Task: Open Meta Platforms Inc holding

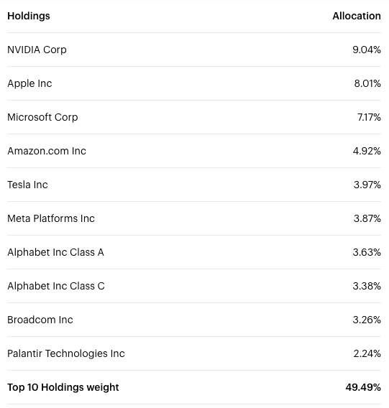Action: pos(51,218)
